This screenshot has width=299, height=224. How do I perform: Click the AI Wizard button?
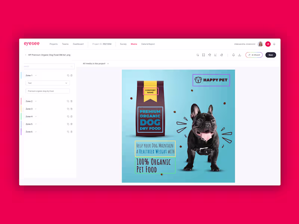pos(254,55)
